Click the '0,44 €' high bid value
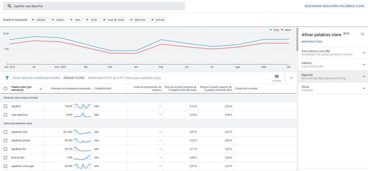This screenshot has height=171, width=368. point(228,115)
